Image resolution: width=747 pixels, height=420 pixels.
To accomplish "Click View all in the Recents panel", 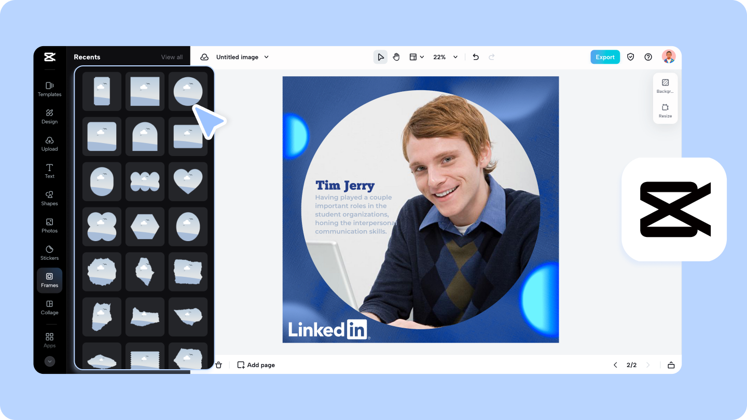I will pos(172,57).
